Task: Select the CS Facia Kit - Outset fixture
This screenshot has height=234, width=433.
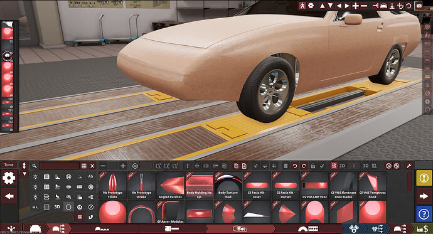Action: (286, 185)
